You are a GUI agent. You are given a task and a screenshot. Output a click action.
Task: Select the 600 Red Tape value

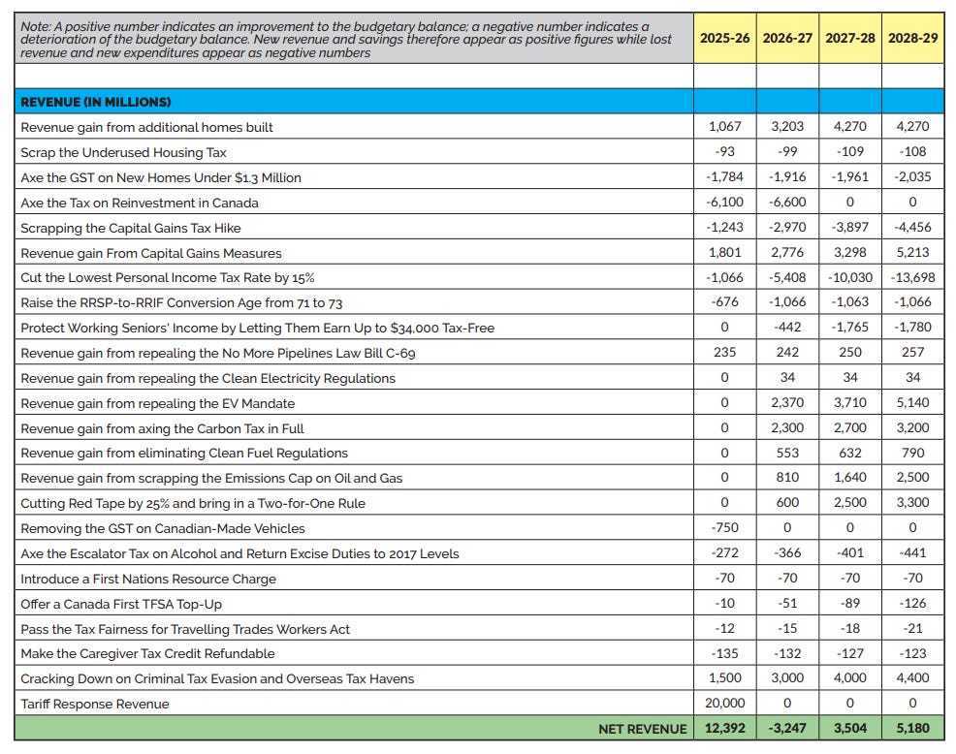pos(787,502)
